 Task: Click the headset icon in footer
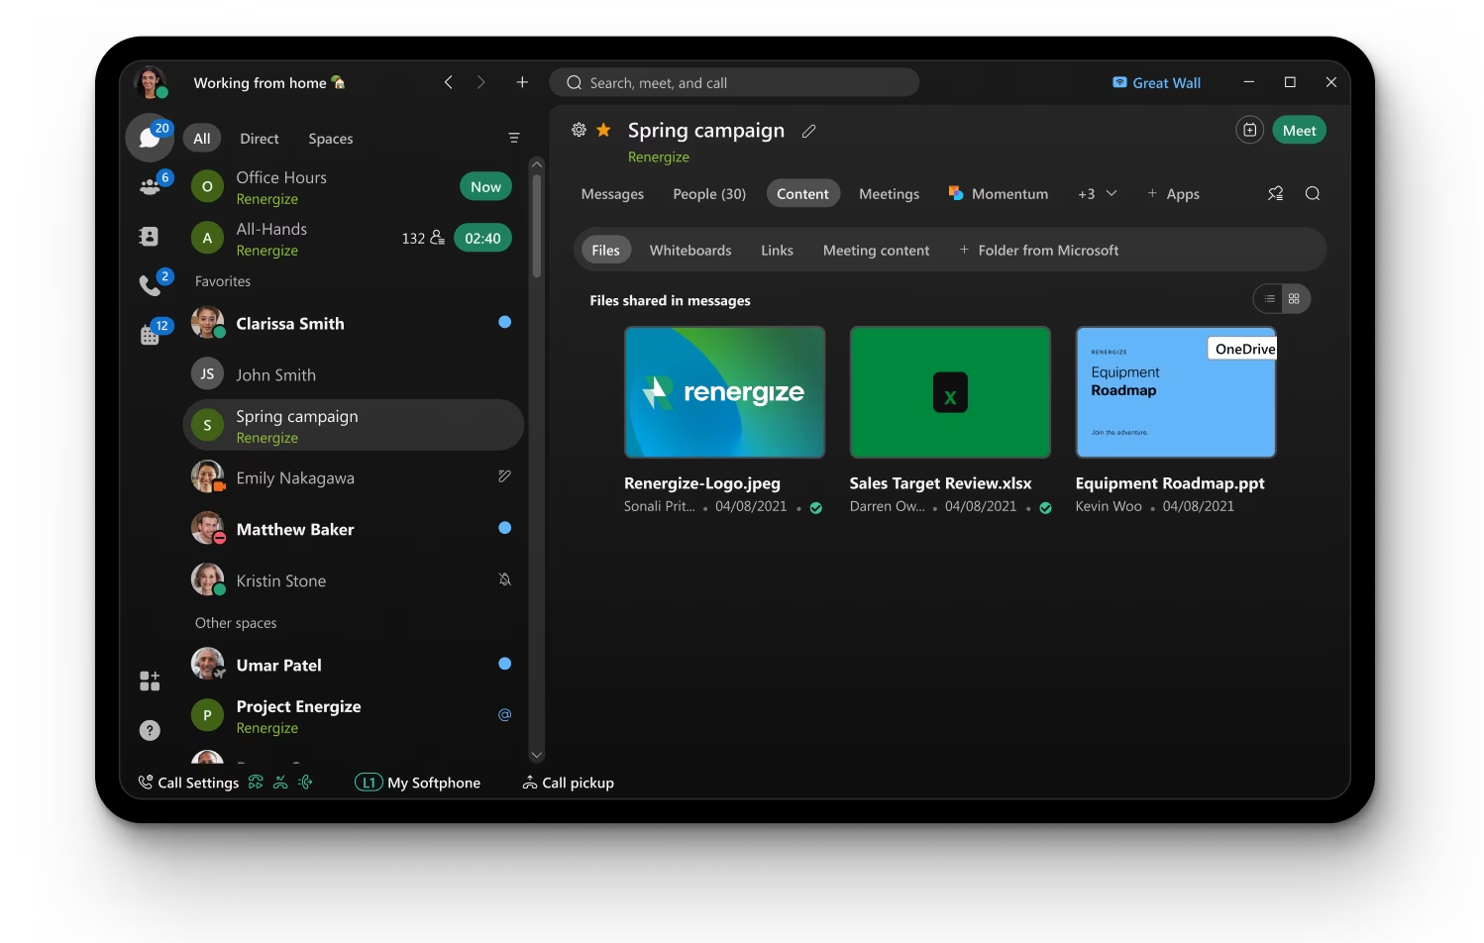[x=306, y=783]
